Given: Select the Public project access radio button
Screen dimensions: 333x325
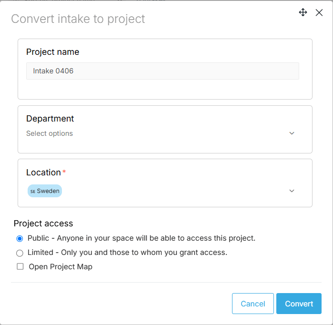Looking at the screenshot, I should pos(20,238).
